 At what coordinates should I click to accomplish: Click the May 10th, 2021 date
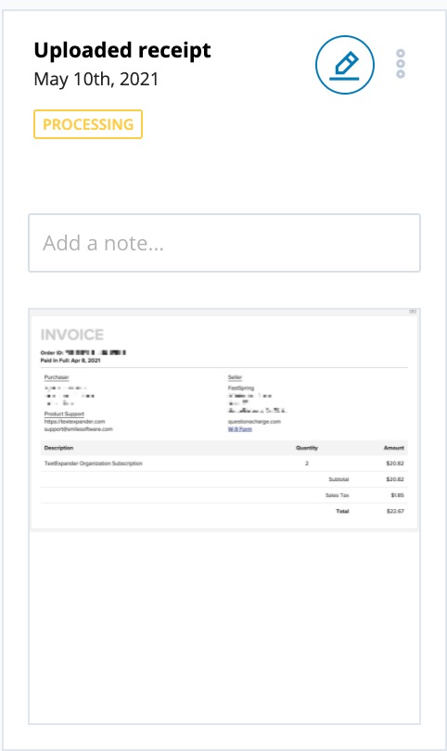click(x=96, y=79)
